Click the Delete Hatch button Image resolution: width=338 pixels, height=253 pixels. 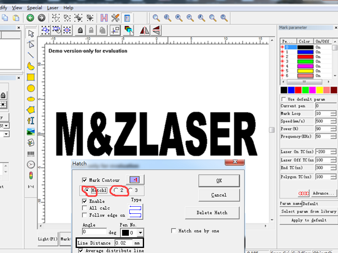[212, 213]
